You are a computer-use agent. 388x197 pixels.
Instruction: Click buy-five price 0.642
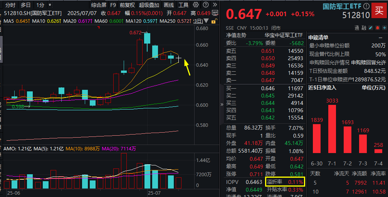(268, 118)
